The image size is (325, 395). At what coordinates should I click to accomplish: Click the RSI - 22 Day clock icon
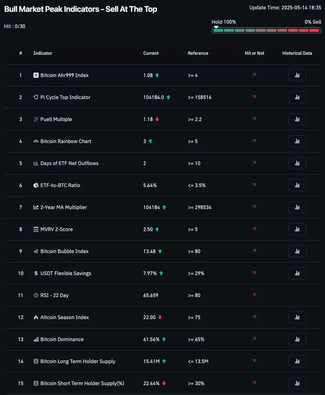click(36, 295)
